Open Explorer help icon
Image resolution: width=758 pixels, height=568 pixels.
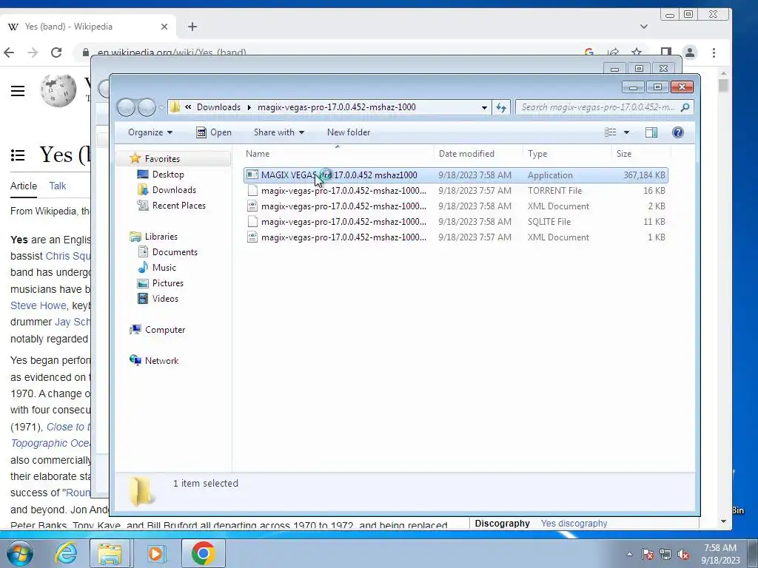pyautogui.click(x=678, y=132)
